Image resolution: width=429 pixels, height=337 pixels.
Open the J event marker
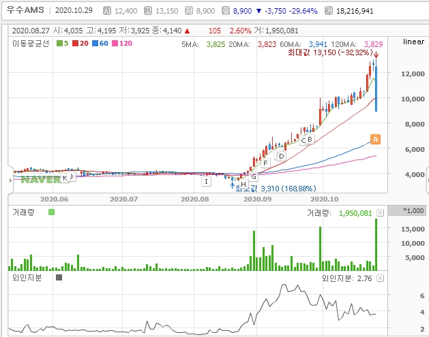click(72, 177)
